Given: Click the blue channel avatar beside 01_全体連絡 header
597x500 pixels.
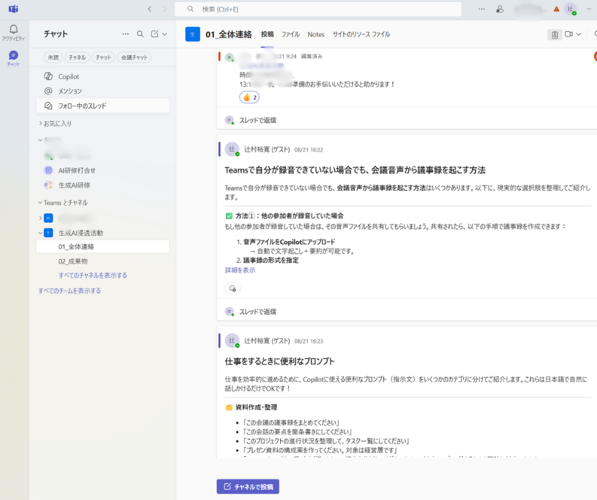Looking at the screenshot, I should pos(192,34).
